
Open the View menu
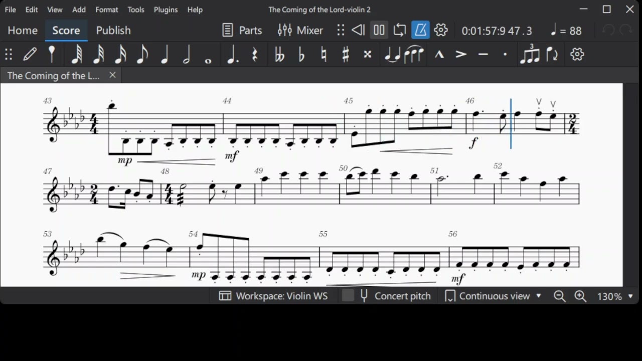click(x=55, y=10)
